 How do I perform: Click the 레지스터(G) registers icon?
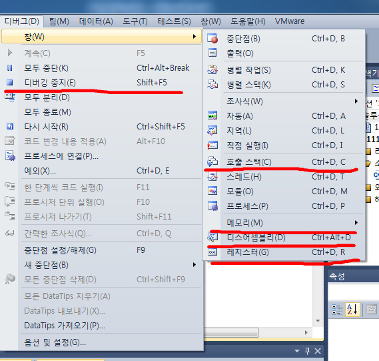point(212,252)
